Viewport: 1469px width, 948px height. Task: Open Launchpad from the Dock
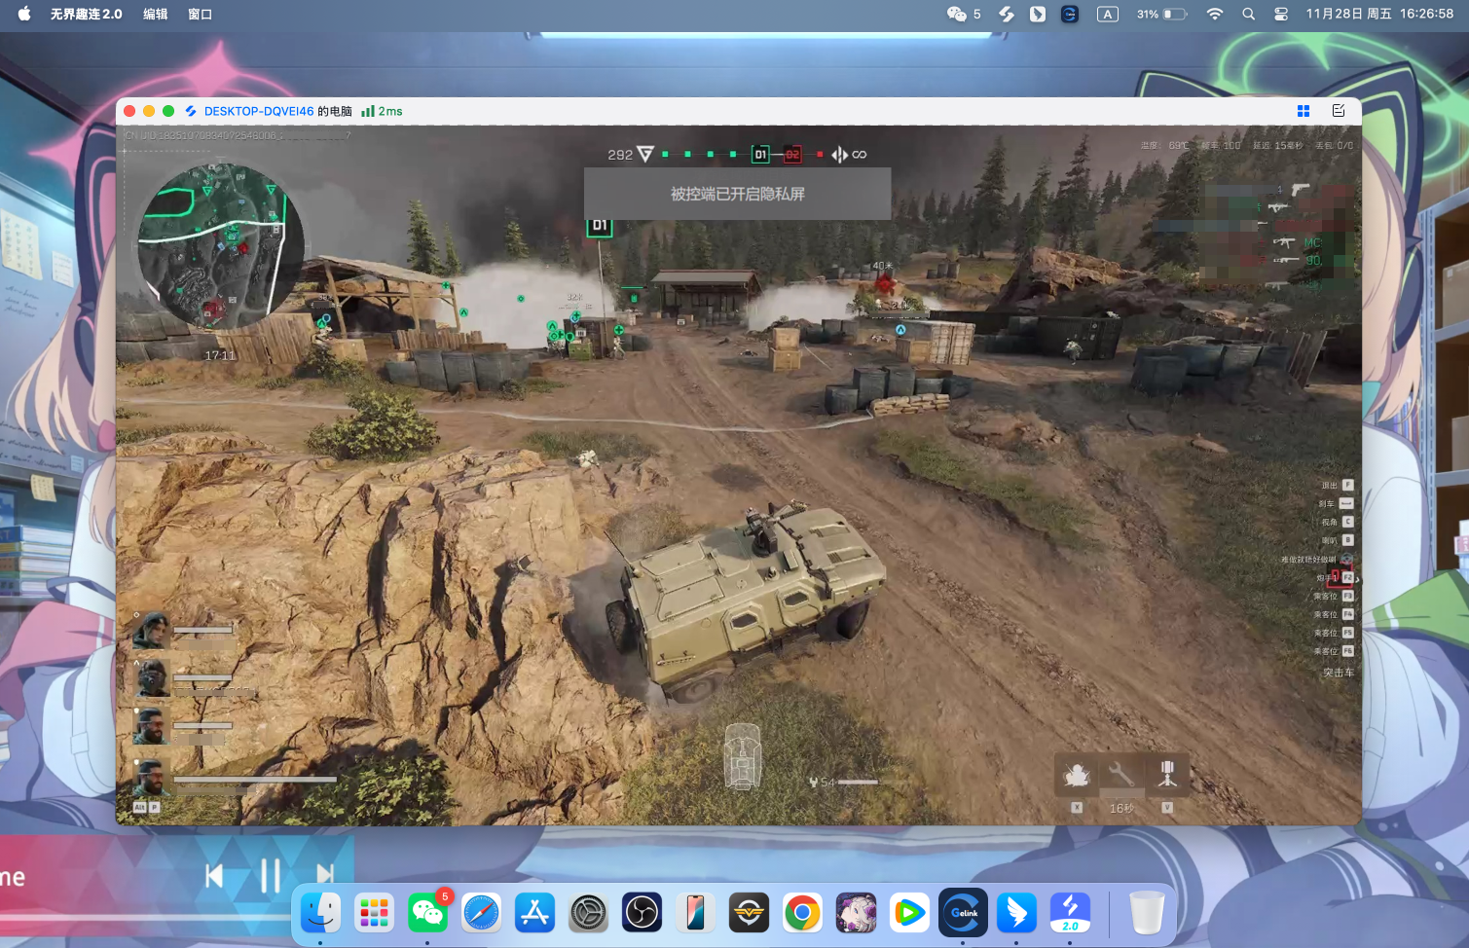[375, 913]
